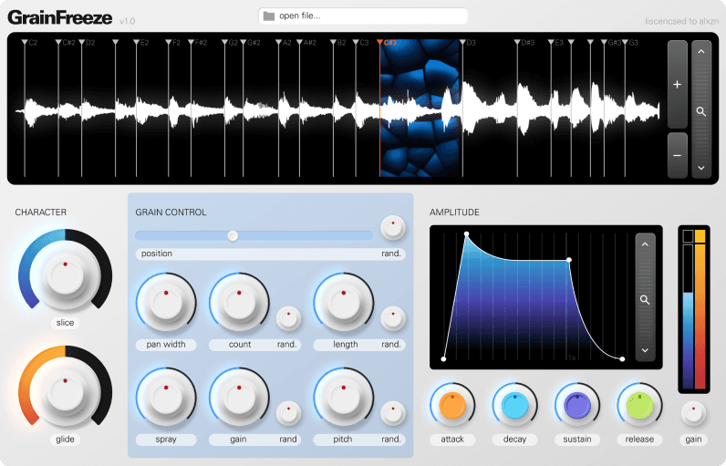Select the highlighted C#3 slice marker
This screenshot has height=466, width=726.
(381, 43)
